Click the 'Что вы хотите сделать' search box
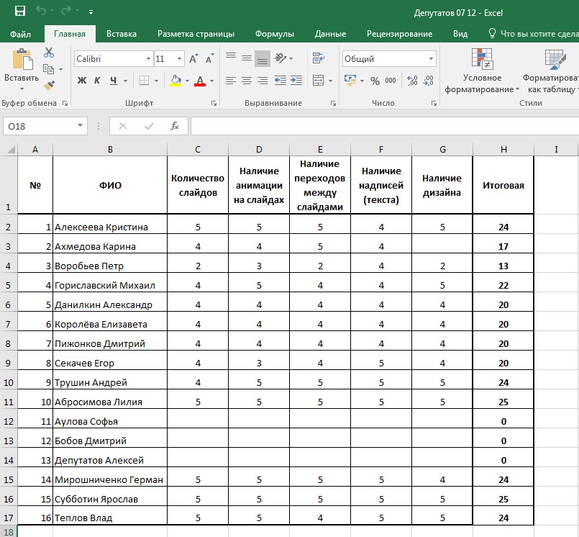Screen dimensions: 579x537 533,34
